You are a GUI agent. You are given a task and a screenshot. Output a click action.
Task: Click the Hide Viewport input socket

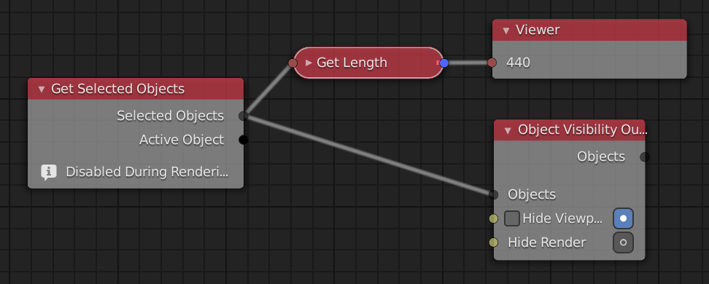click(x=493, y=218)
